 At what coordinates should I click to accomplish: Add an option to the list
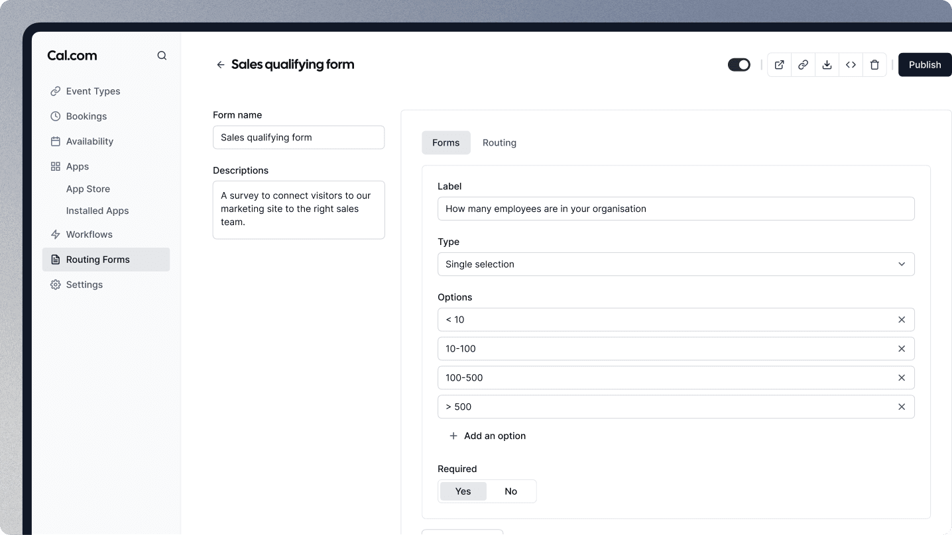tap(487, 436)
